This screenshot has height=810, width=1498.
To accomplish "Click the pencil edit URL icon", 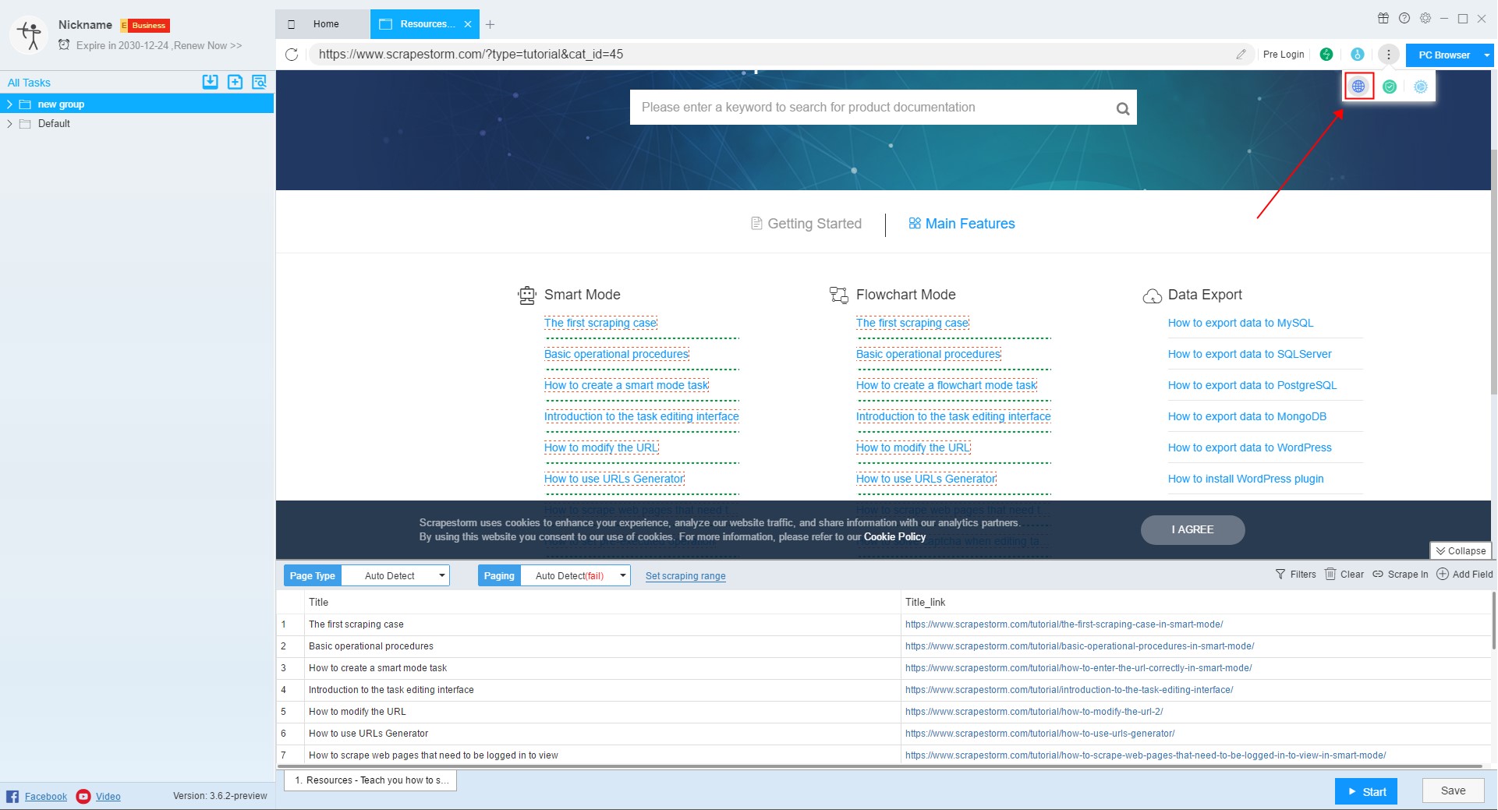I will pyautogui.click(x=1241, y=55).
